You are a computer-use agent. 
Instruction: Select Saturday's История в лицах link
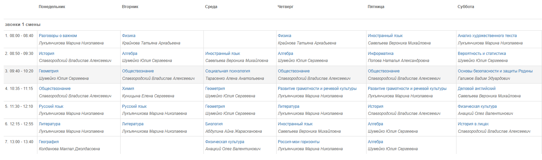[x=473, y=124]
